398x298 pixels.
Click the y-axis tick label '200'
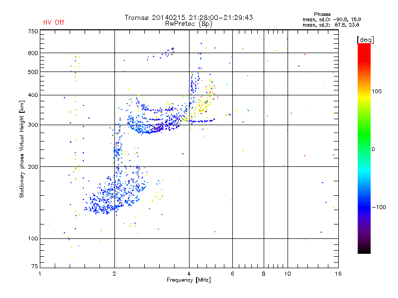click(33, 167)
